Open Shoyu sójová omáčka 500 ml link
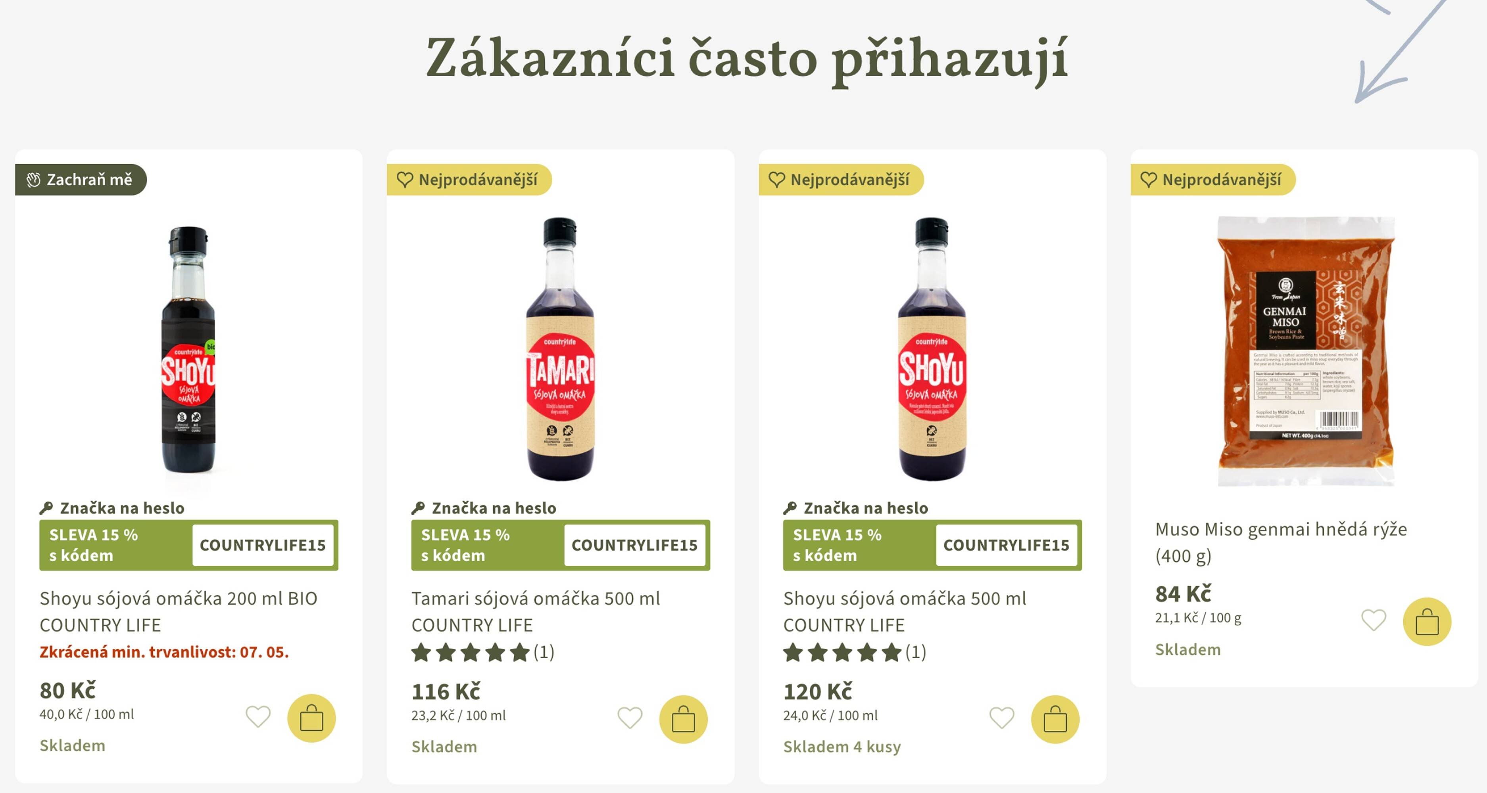Screen dimensions: 1487x793 click(x=905, y=611)
